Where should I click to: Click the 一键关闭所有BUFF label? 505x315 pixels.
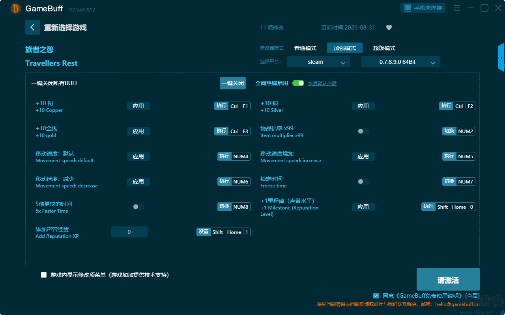pos(55,83)
